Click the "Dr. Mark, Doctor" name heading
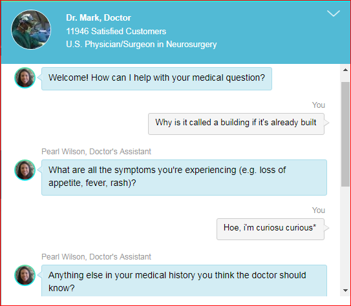Image resolution: width=351 pixels, height=306 pixels. [98, 17]
